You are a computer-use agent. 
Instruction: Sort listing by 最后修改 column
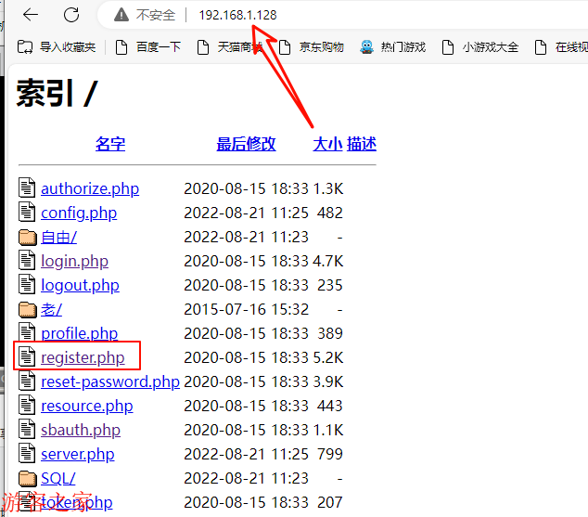coord(246,144)
